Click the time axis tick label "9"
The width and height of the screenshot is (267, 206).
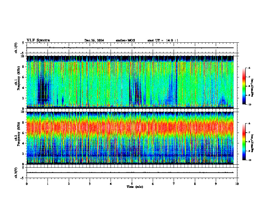216,184
